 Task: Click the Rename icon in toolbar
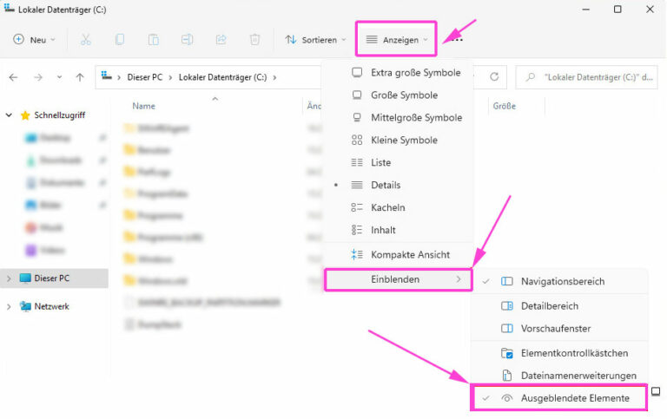click(x=187, y=40)
